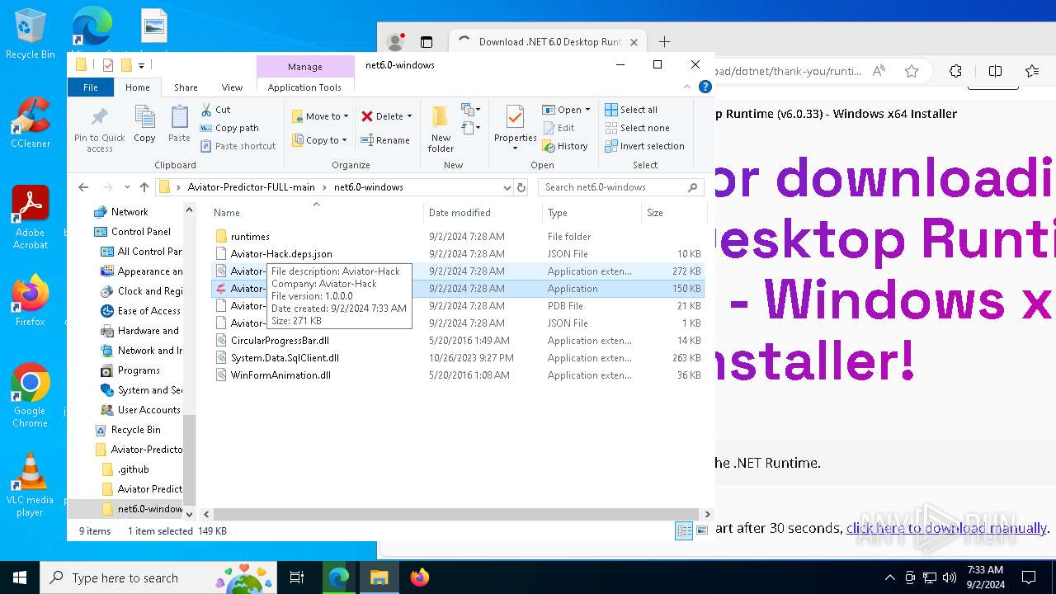Expand address bar history dropdown
Screen dimensions: 1056x594
coord(507,187)
